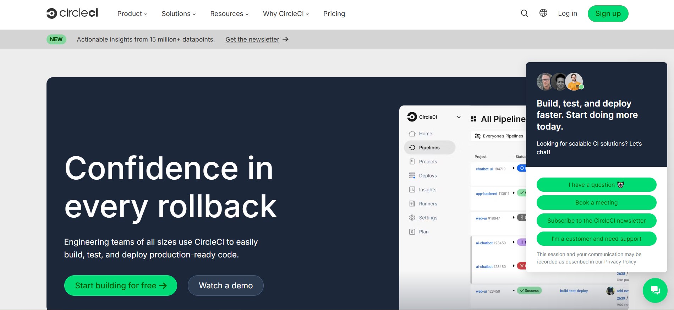Click the Runners icon in preview sidebar
Screen dimensions: 674x310
tap(412, 203)
